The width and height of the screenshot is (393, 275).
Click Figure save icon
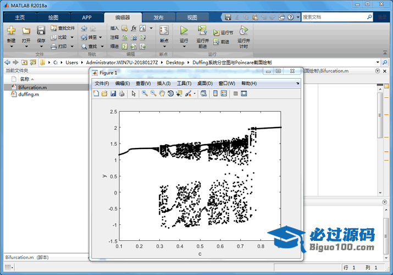pos(113,94)
